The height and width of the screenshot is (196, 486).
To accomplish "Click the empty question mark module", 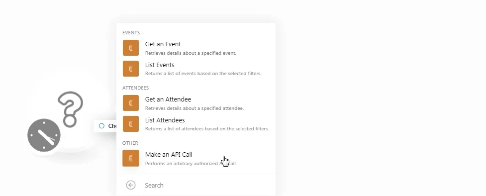I will pos(71,109).
